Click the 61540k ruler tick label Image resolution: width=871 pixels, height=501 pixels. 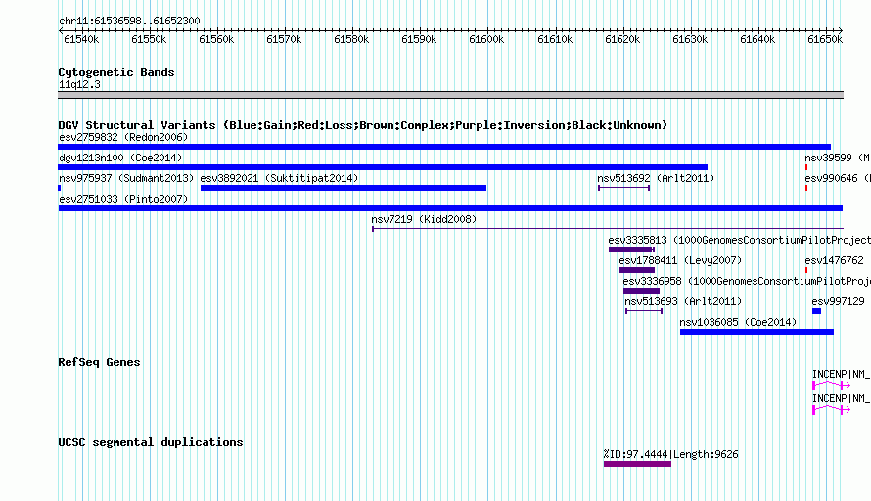pos(81,39)
